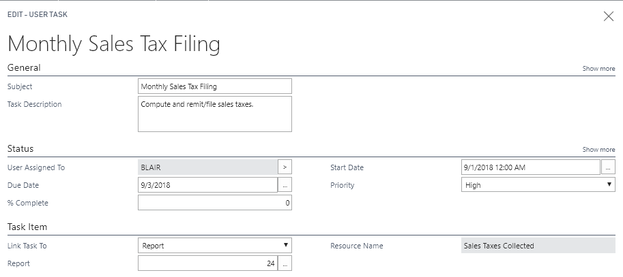Edit the % Complete value field
623x277 pixels.
[214, 203]
